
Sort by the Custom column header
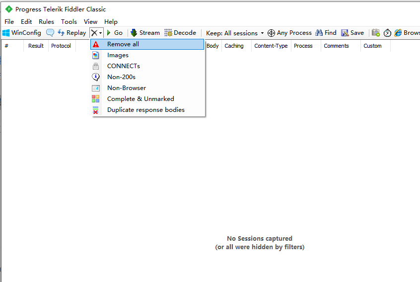375,46
